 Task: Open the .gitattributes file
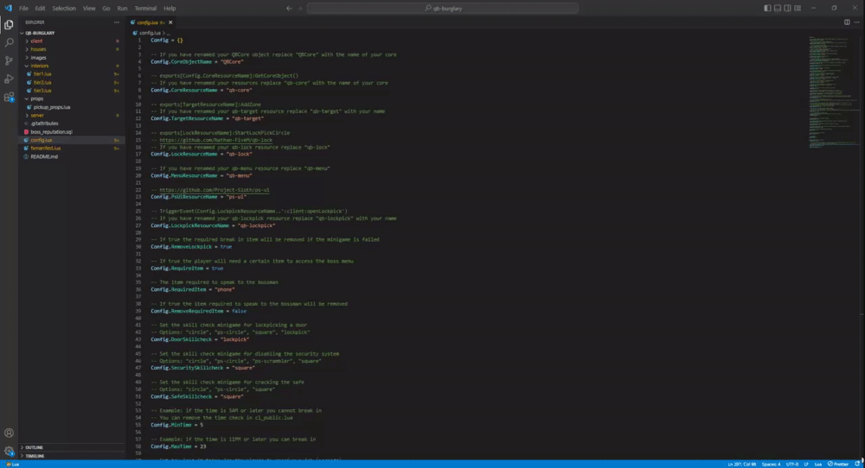pos(72,123)
